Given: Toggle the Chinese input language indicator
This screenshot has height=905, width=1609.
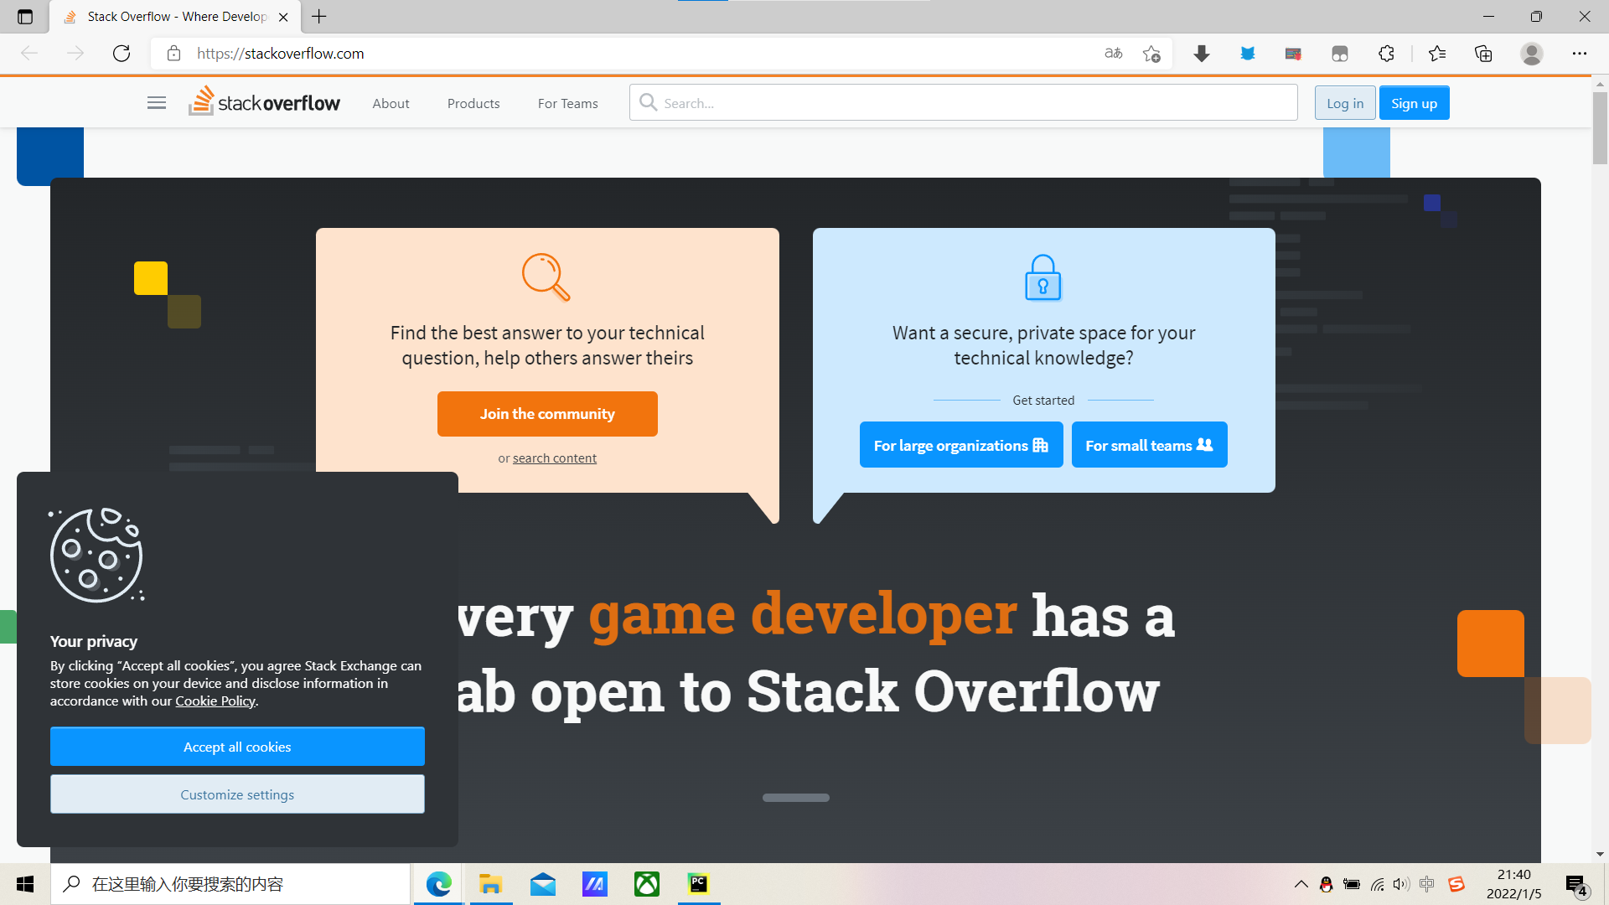Looking at the screenshot, I should coord(1428,884).
